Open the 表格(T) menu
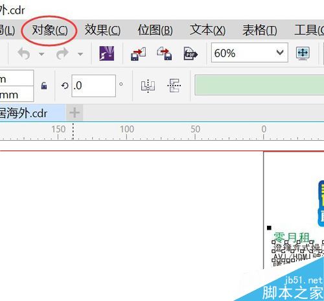 260,30
